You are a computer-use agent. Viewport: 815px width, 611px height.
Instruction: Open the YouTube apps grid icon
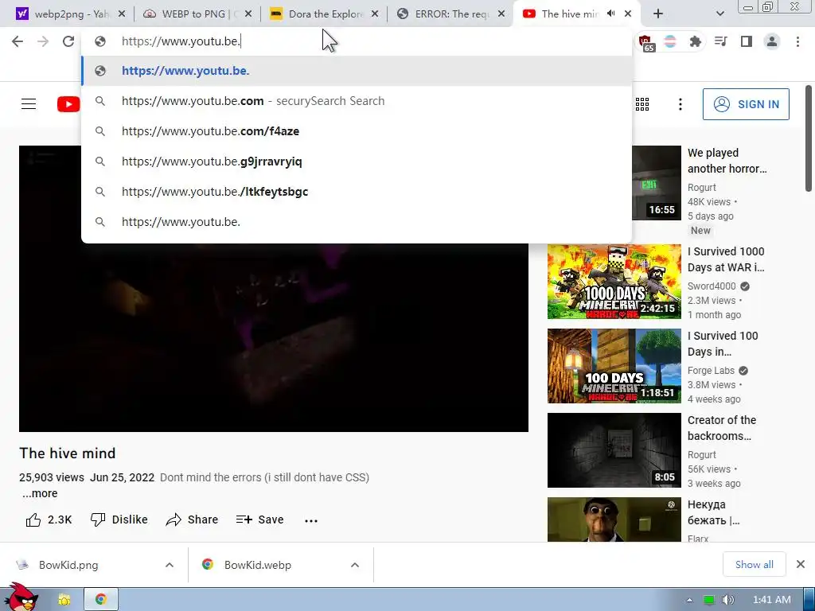642,104
